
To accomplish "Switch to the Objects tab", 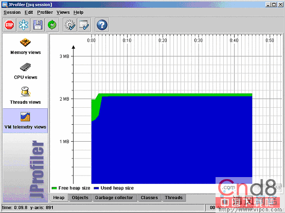I will coord(80,198).
